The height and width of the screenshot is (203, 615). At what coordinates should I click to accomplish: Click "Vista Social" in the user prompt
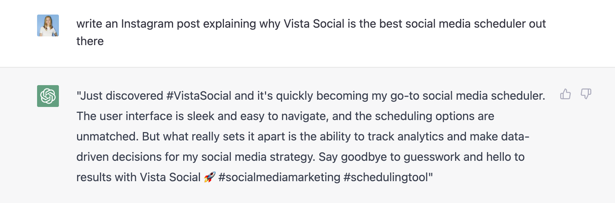tap(314, 24)
